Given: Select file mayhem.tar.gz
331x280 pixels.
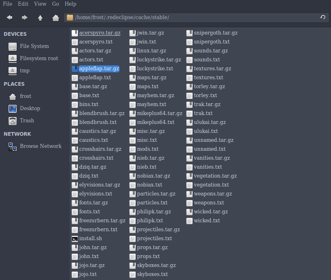Looking at the screenshot, I should 156,96.
